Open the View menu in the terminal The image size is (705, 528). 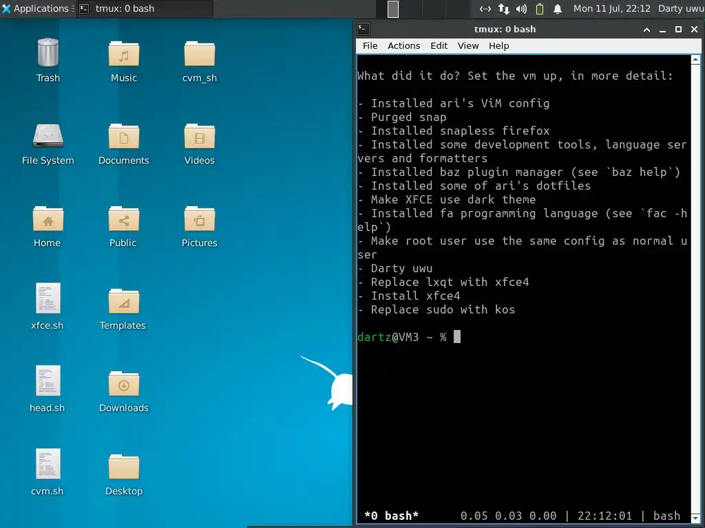468,46
